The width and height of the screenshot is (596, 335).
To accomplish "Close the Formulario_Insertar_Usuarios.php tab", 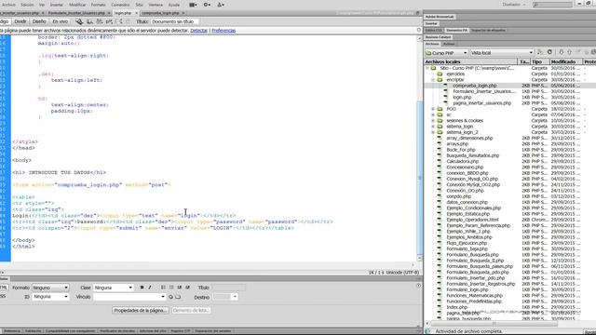I will click(109, 13).
